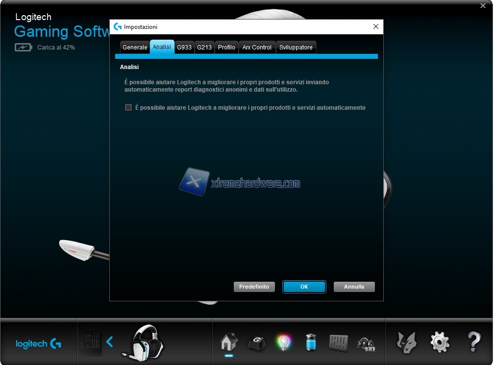Click the Logitech G logo
Image resolution: width=494 pixels, height=365 pixels.
[38, 343]
